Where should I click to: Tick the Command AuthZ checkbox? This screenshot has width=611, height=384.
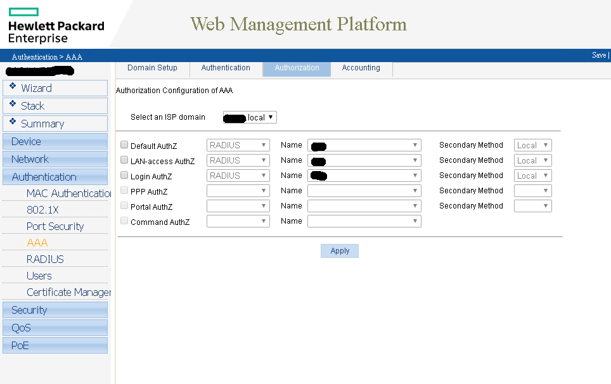click(x=124, y=221)
